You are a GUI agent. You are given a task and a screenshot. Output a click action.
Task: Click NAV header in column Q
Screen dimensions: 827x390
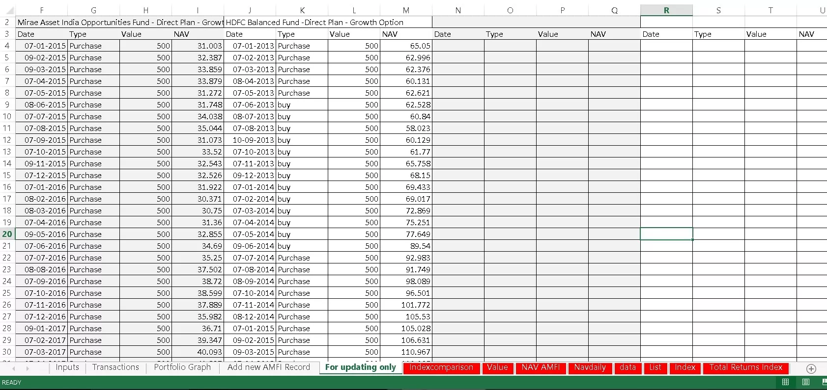[x=614, y=34]
